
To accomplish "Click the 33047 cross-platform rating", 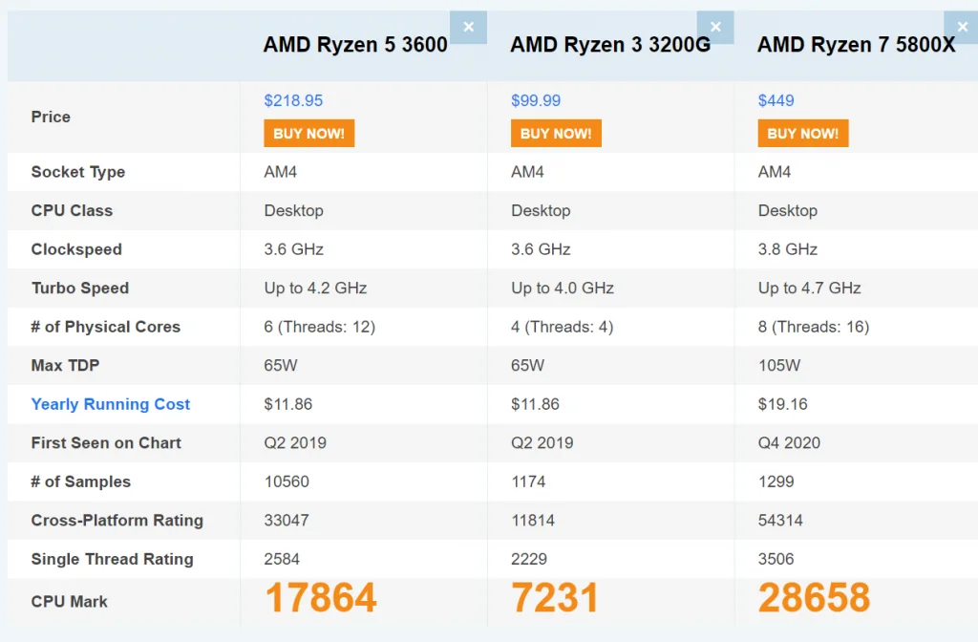I will (x=287, y=521).
